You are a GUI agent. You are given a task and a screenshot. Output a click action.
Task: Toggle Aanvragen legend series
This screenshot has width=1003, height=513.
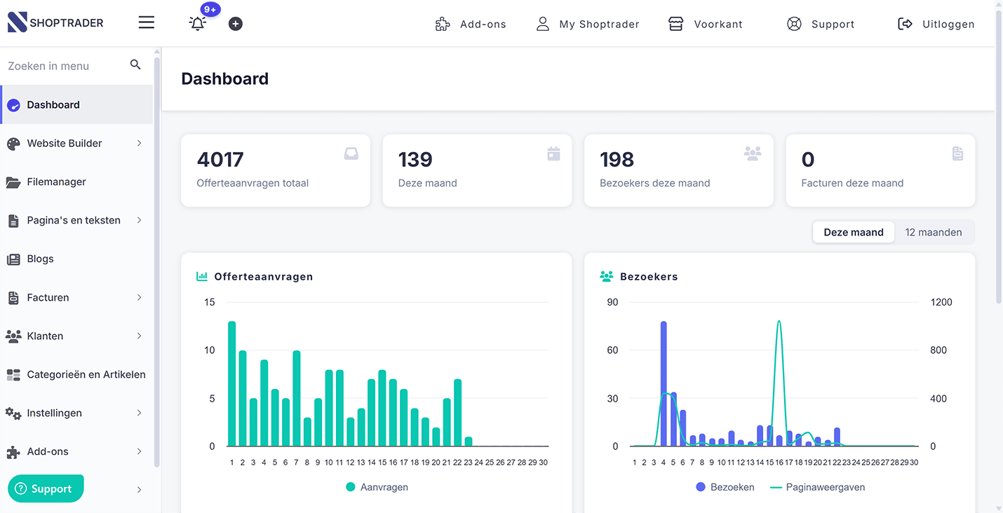click(377, 487)
